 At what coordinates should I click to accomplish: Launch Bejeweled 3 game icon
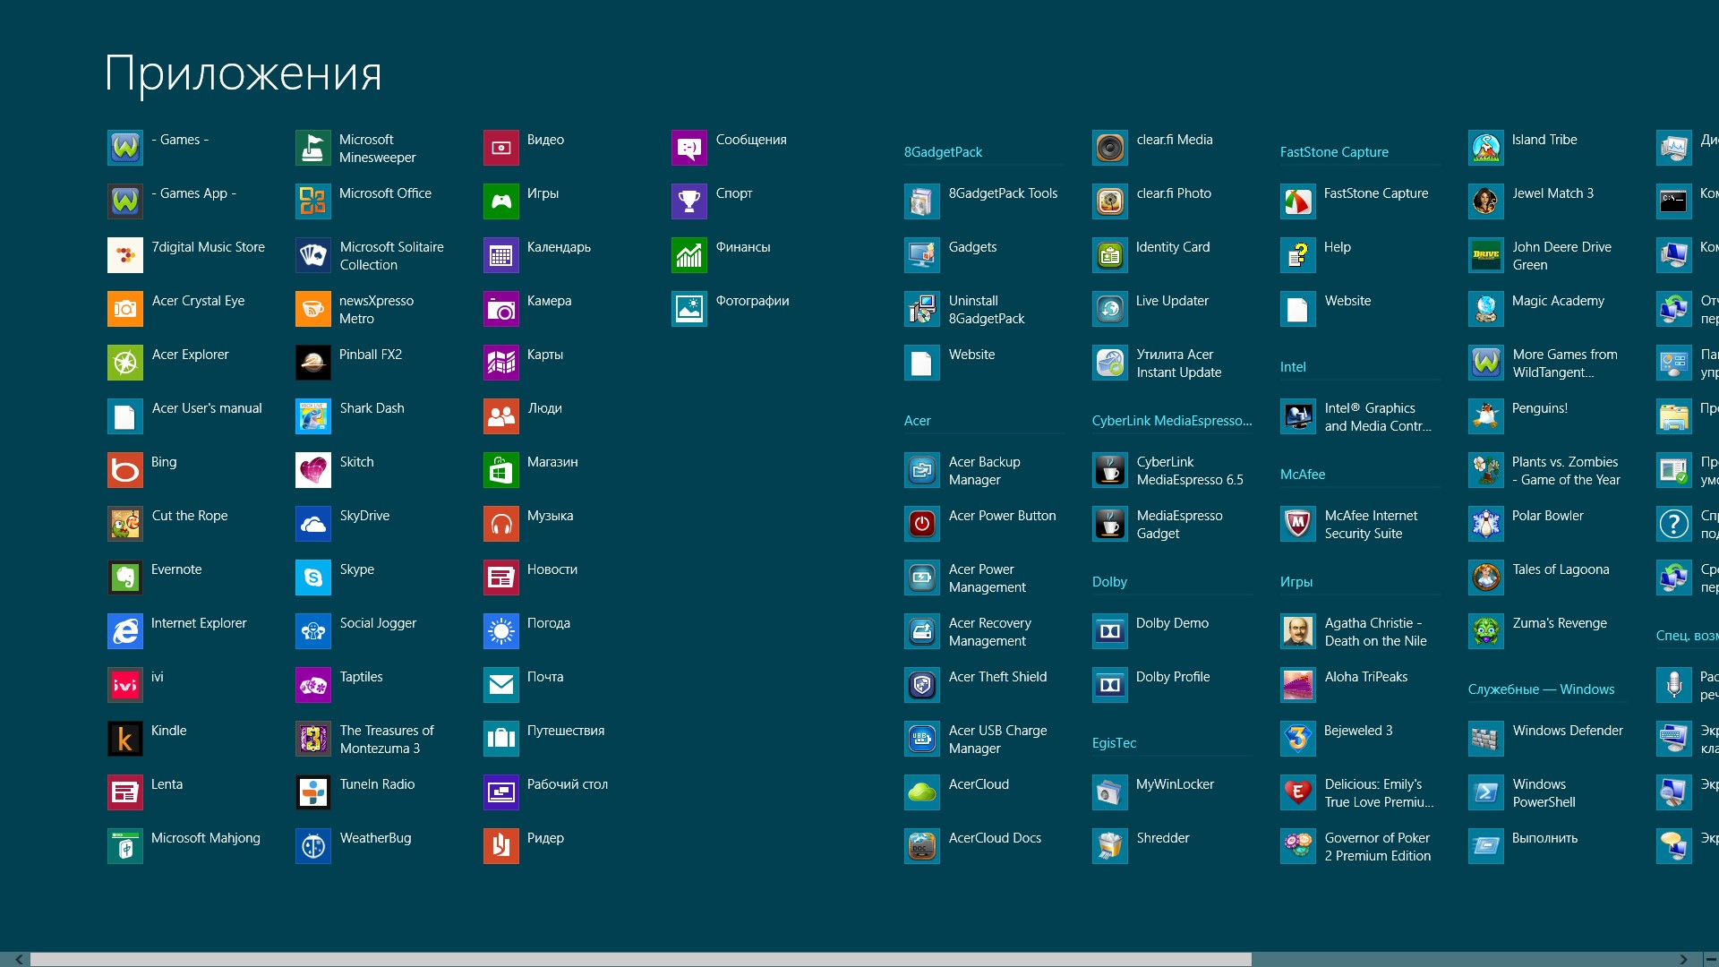pos(1298,739)
